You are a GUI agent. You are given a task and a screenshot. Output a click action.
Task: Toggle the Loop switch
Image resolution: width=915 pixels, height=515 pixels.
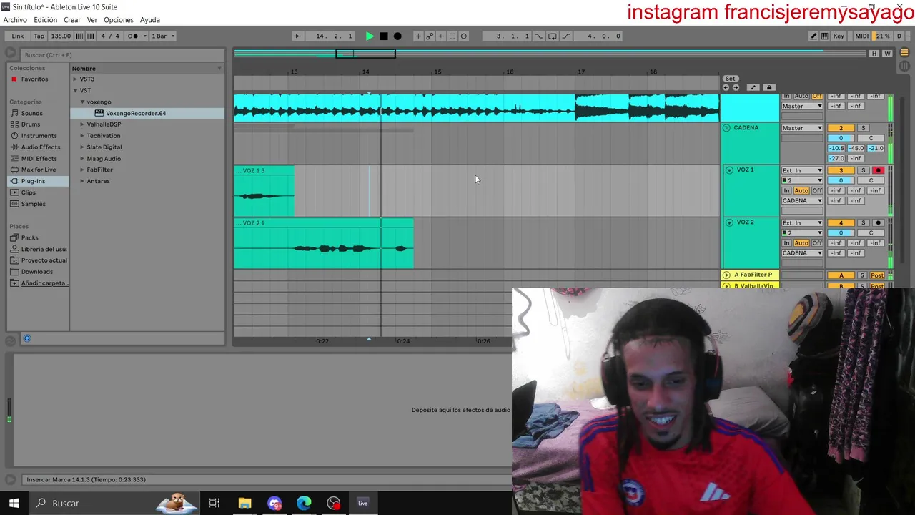coord(553,36)
